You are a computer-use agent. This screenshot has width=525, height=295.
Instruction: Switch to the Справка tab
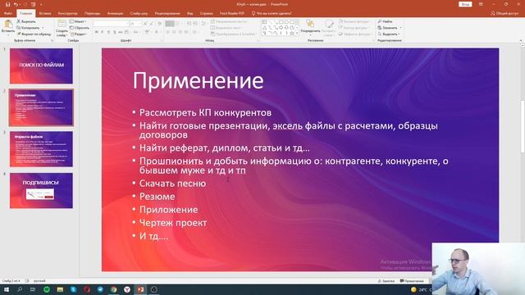click(x=206, y=13)
